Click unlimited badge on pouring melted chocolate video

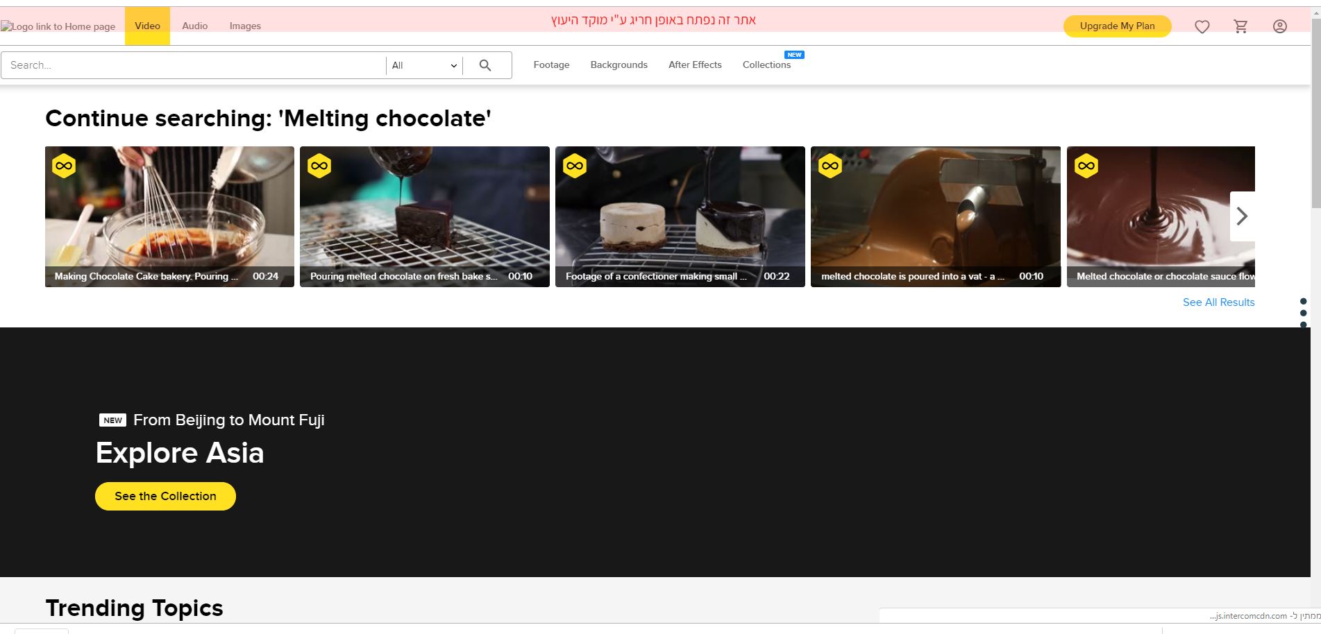pyautogui.click(x=319, y=166)
